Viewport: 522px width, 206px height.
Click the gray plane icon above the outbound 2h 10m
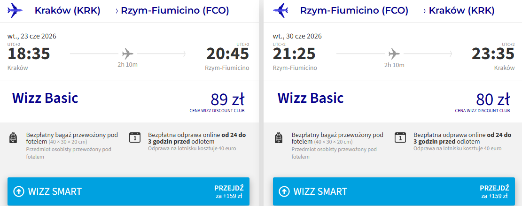tap(127, 53)
